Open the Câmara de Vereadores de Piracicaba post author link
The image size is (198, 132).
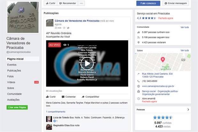pos(77,21)
